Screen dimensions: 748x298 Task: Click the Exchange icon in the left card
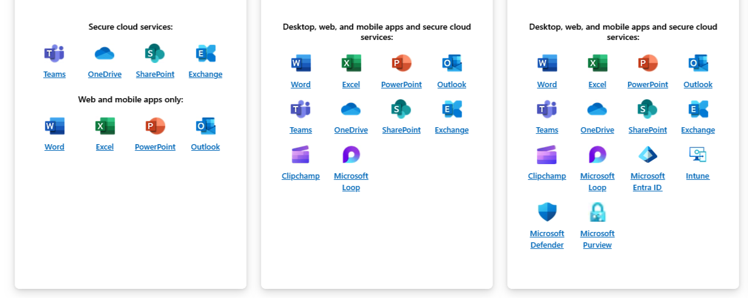coord(206,53)
